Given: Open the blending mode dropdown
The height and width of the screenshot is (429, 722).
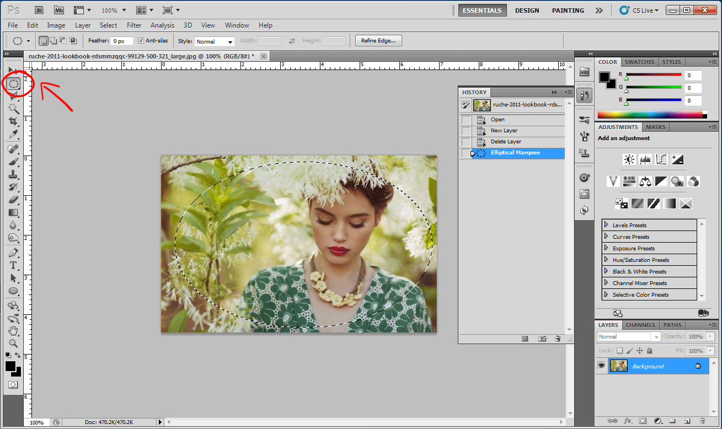Looking at the screenshot, I should 629,336.
